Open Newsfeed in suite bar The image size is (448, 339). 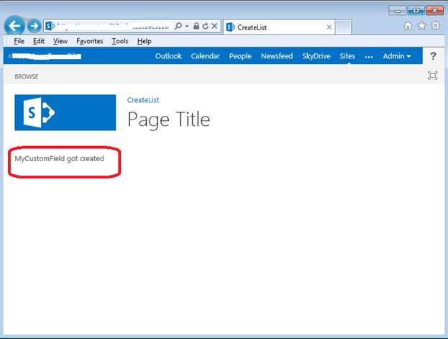[x=277, y=56]
